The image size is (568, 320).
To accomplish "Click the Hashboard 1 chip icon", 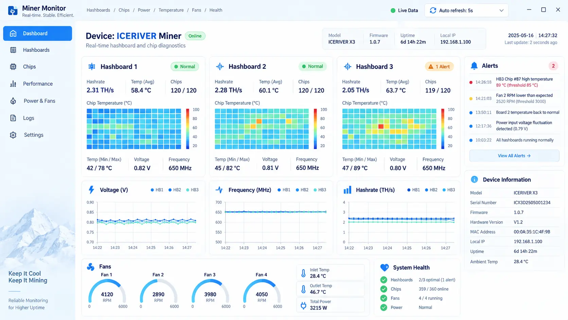I will pos(92,67).
